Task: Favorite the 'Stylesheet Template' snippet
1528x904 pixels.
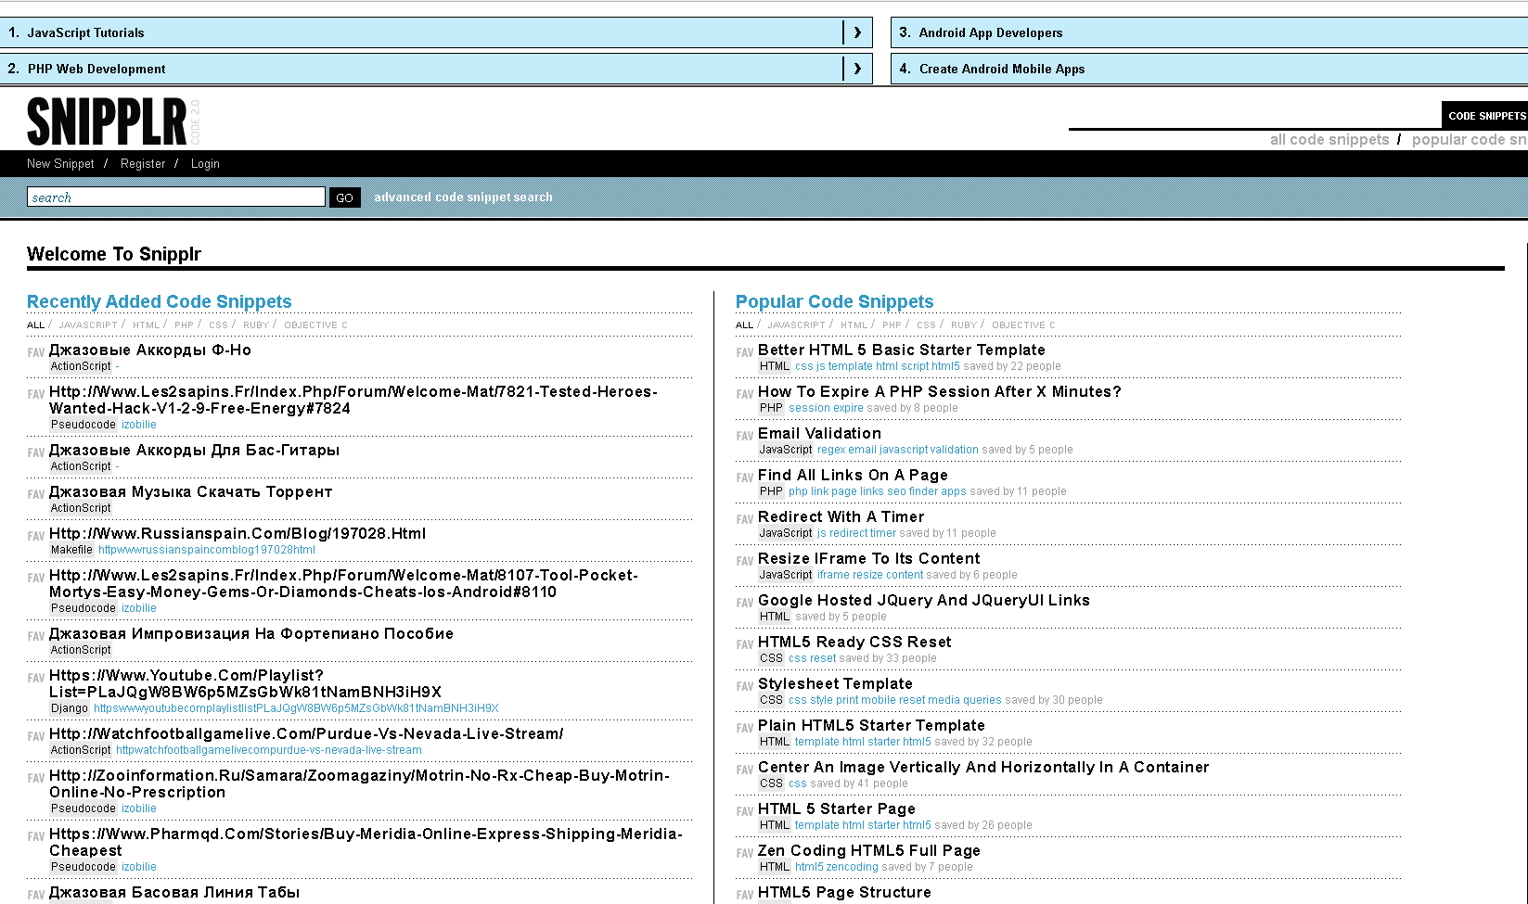Action: point(744,686)
